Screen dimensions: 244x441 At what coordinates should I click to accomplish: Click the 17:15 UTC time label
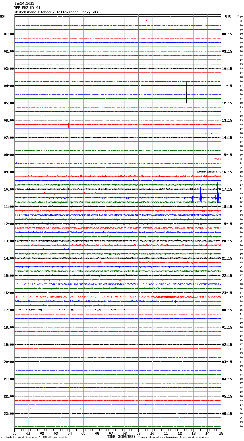point(227,189)
